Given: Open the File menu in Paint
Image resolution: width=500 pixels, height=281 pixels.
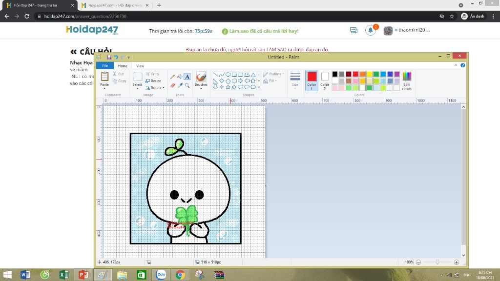Looking at the screenshot, I should [x=105, y=66].
